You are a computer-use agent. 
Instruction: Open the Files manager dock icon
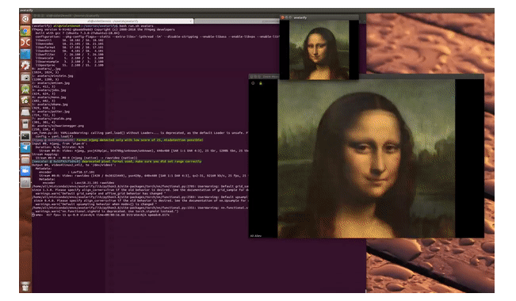25,159
